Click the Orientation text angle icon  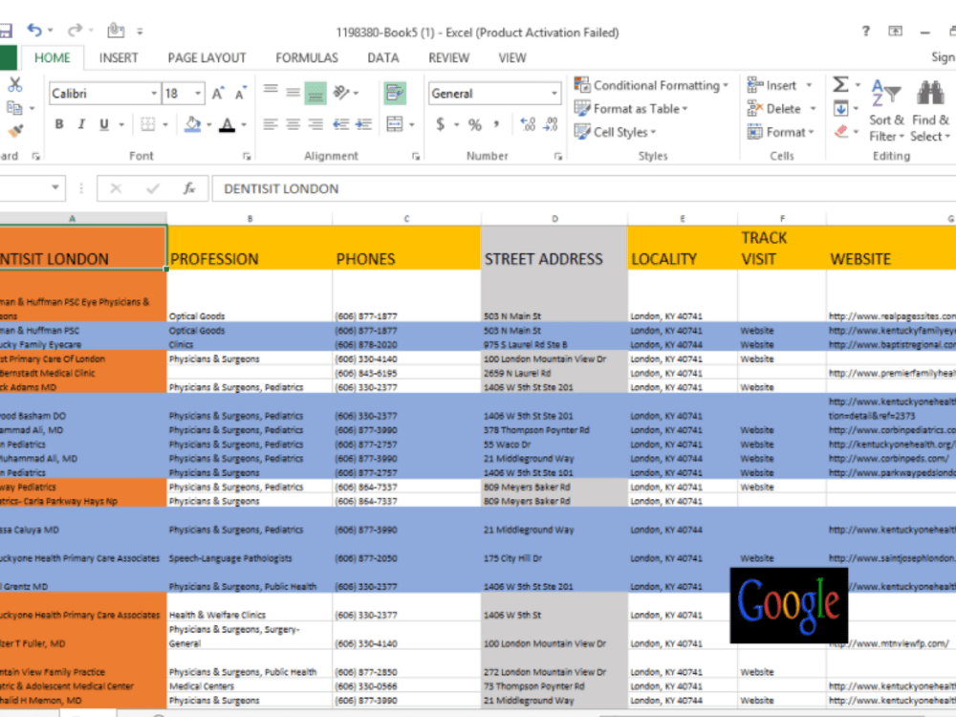coord(341,93)
